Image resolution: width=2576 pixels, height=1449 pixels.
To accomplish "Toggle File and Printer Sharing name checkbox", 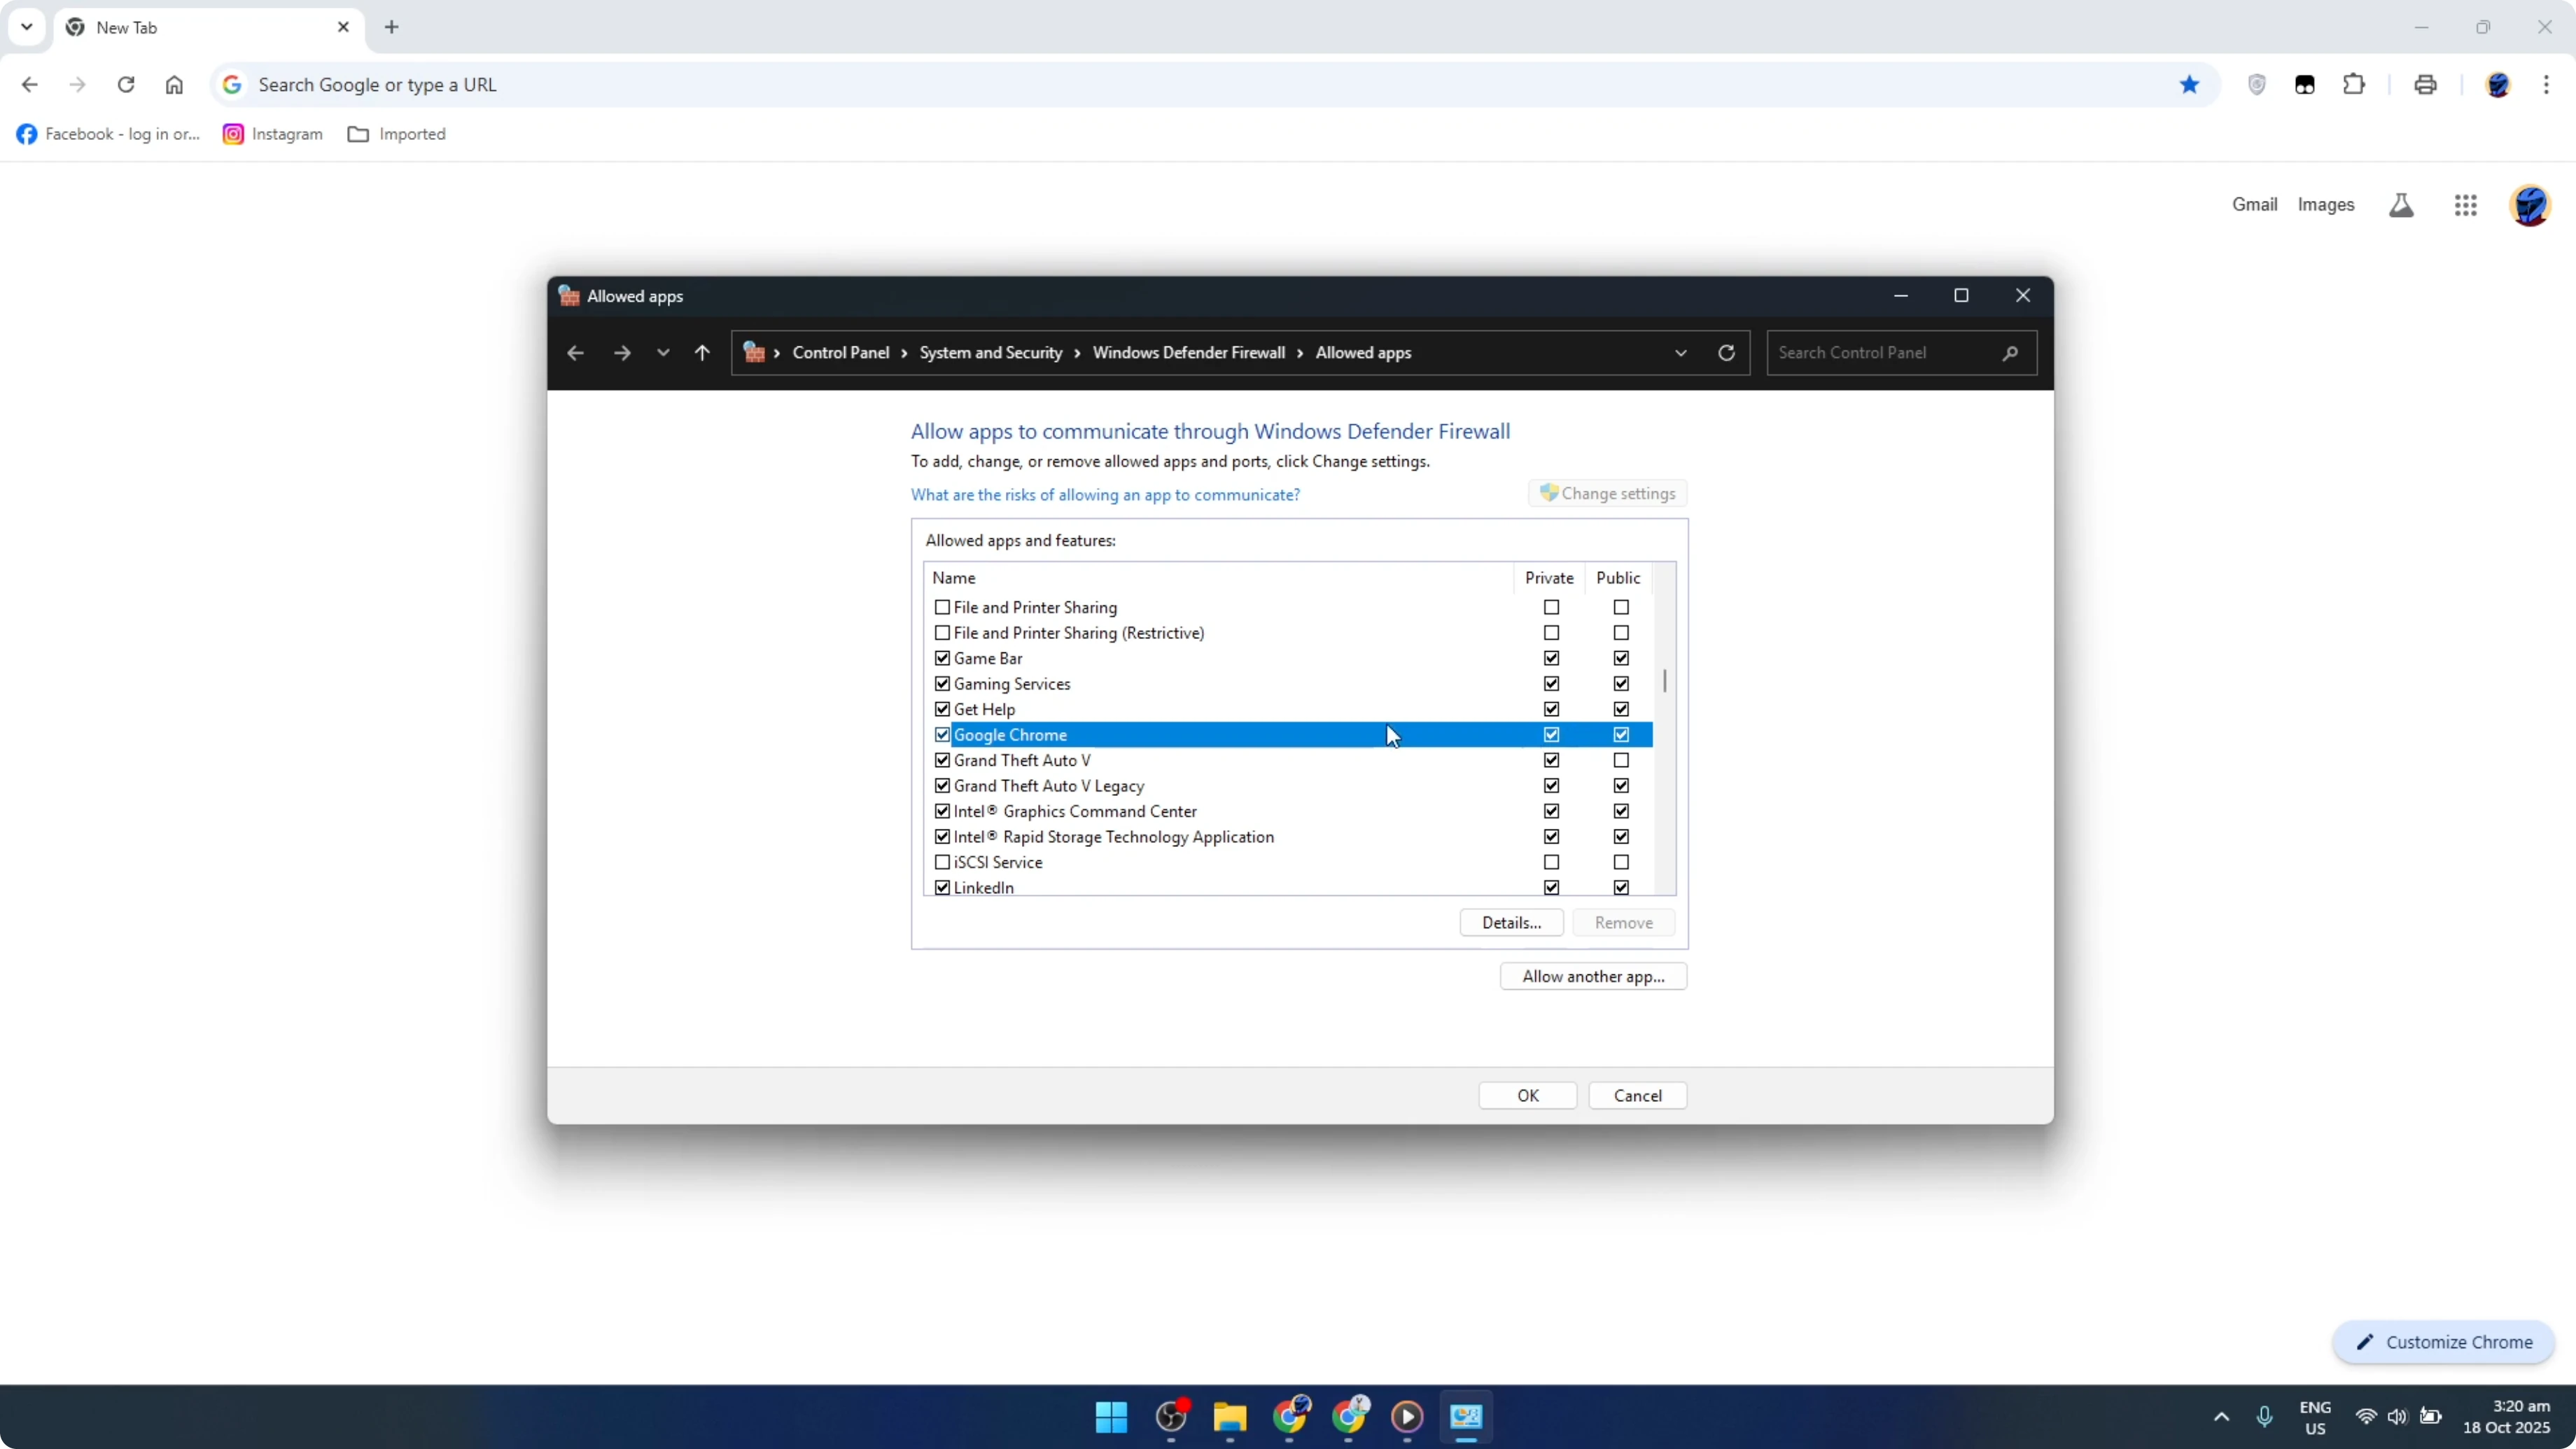I will (942, 608).
